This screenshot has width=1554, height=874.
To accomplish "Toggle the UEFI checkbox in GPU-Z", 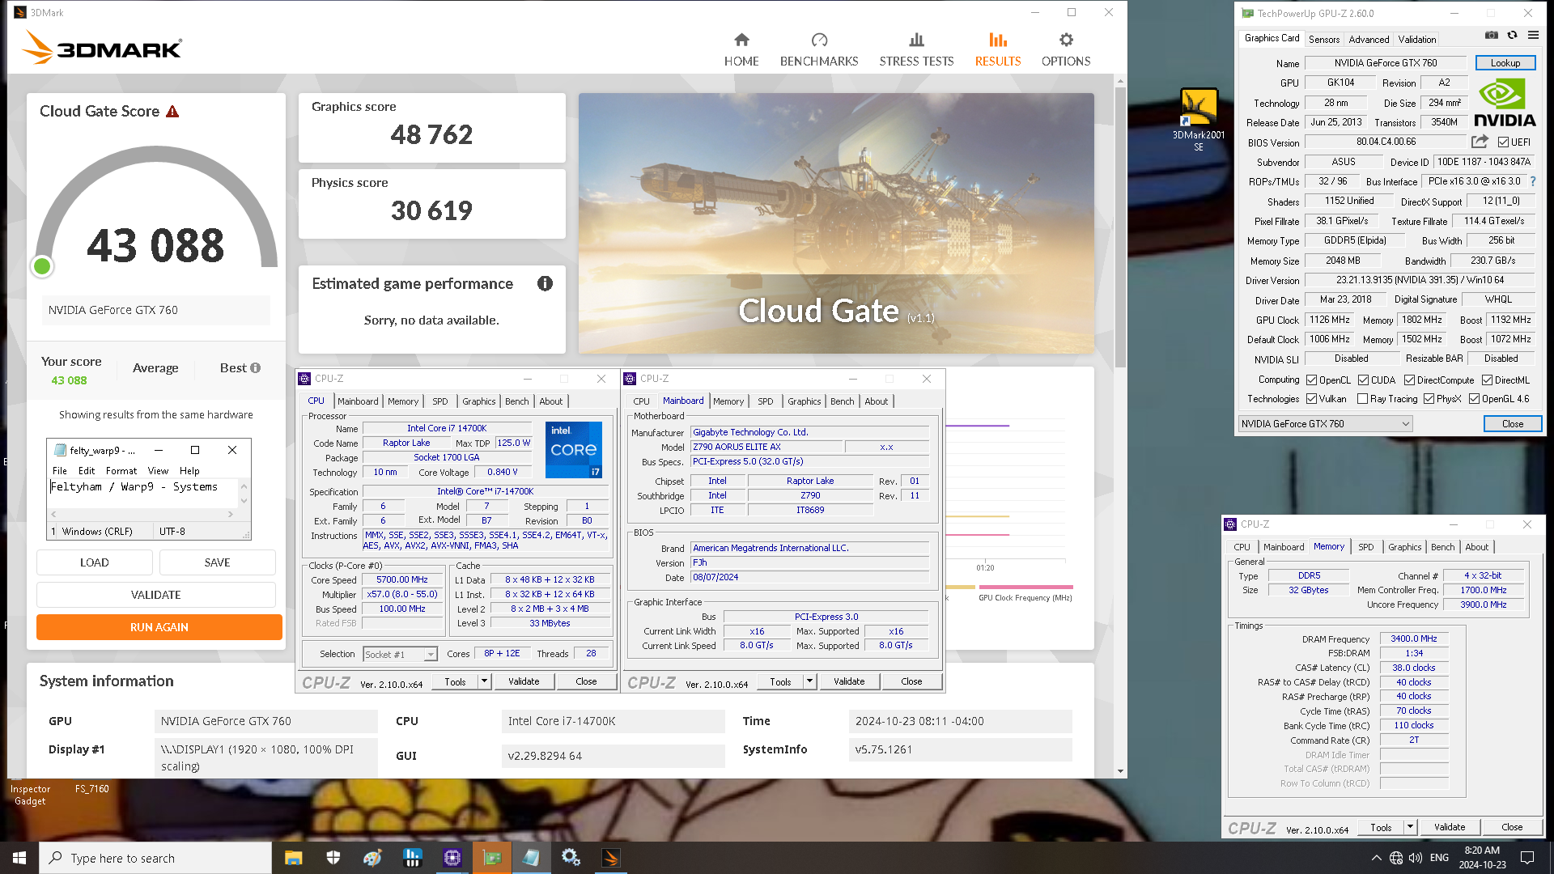I will pos(1503,142).
